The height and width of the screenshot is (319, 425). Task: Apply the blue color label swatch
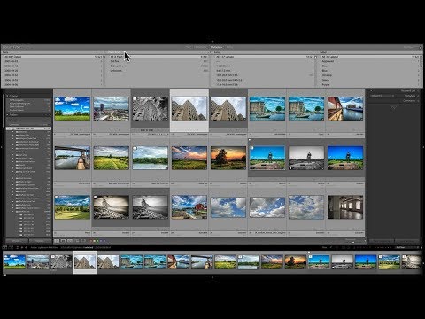(x=101, y=241)
